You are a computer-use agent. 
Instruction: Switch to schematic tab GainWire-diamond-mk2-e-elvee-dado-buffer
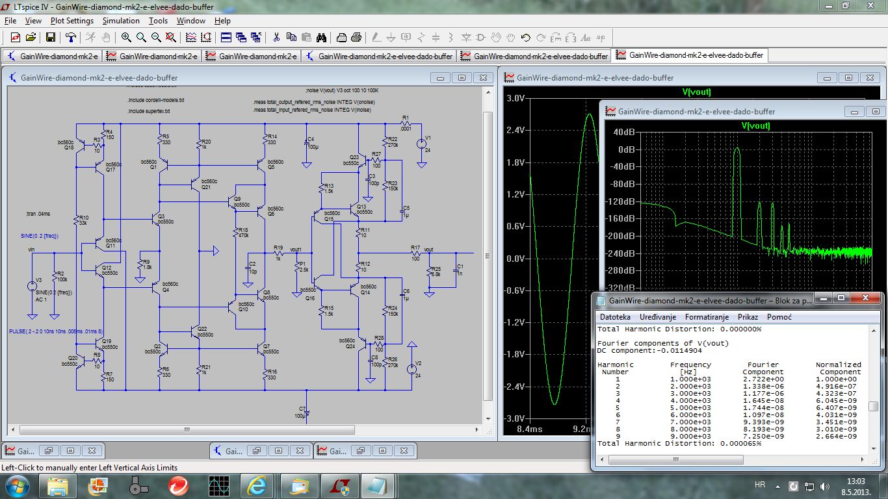[379, 57]
